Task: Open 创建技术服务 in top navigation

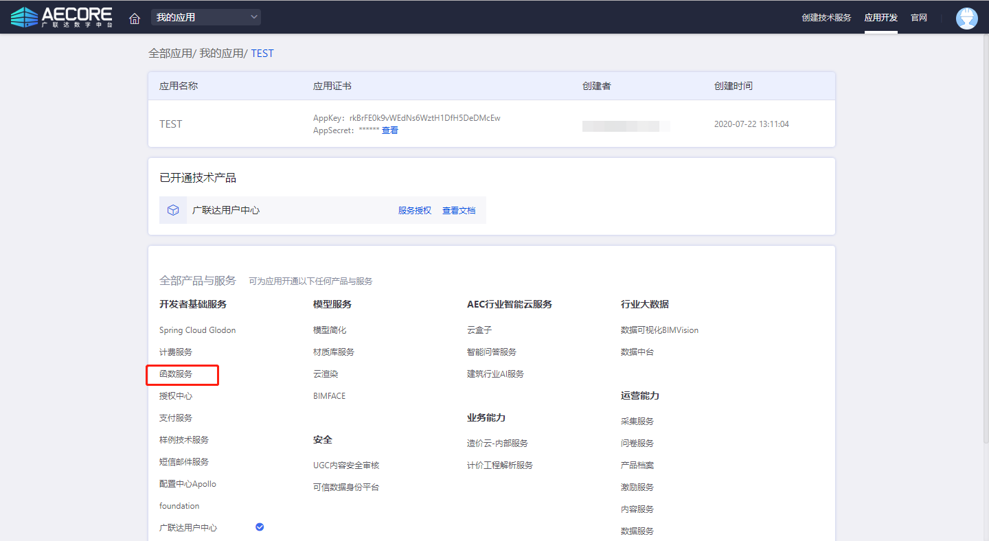Action: [x=826, y=18]
